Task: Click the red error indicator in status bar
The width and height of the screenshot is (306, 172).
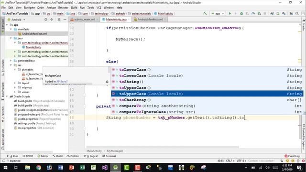Action: (303, 161)
